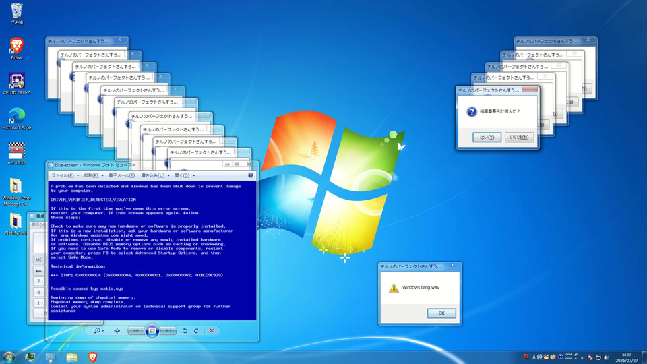Click the 4 key in the calculator
The height and width of the screenshot is (364, 647).
(x=38, y=292)
